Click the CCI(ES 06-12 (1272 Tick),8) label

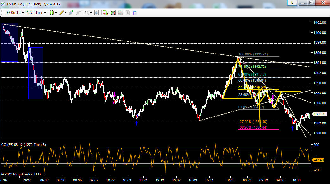coord(23,145)
